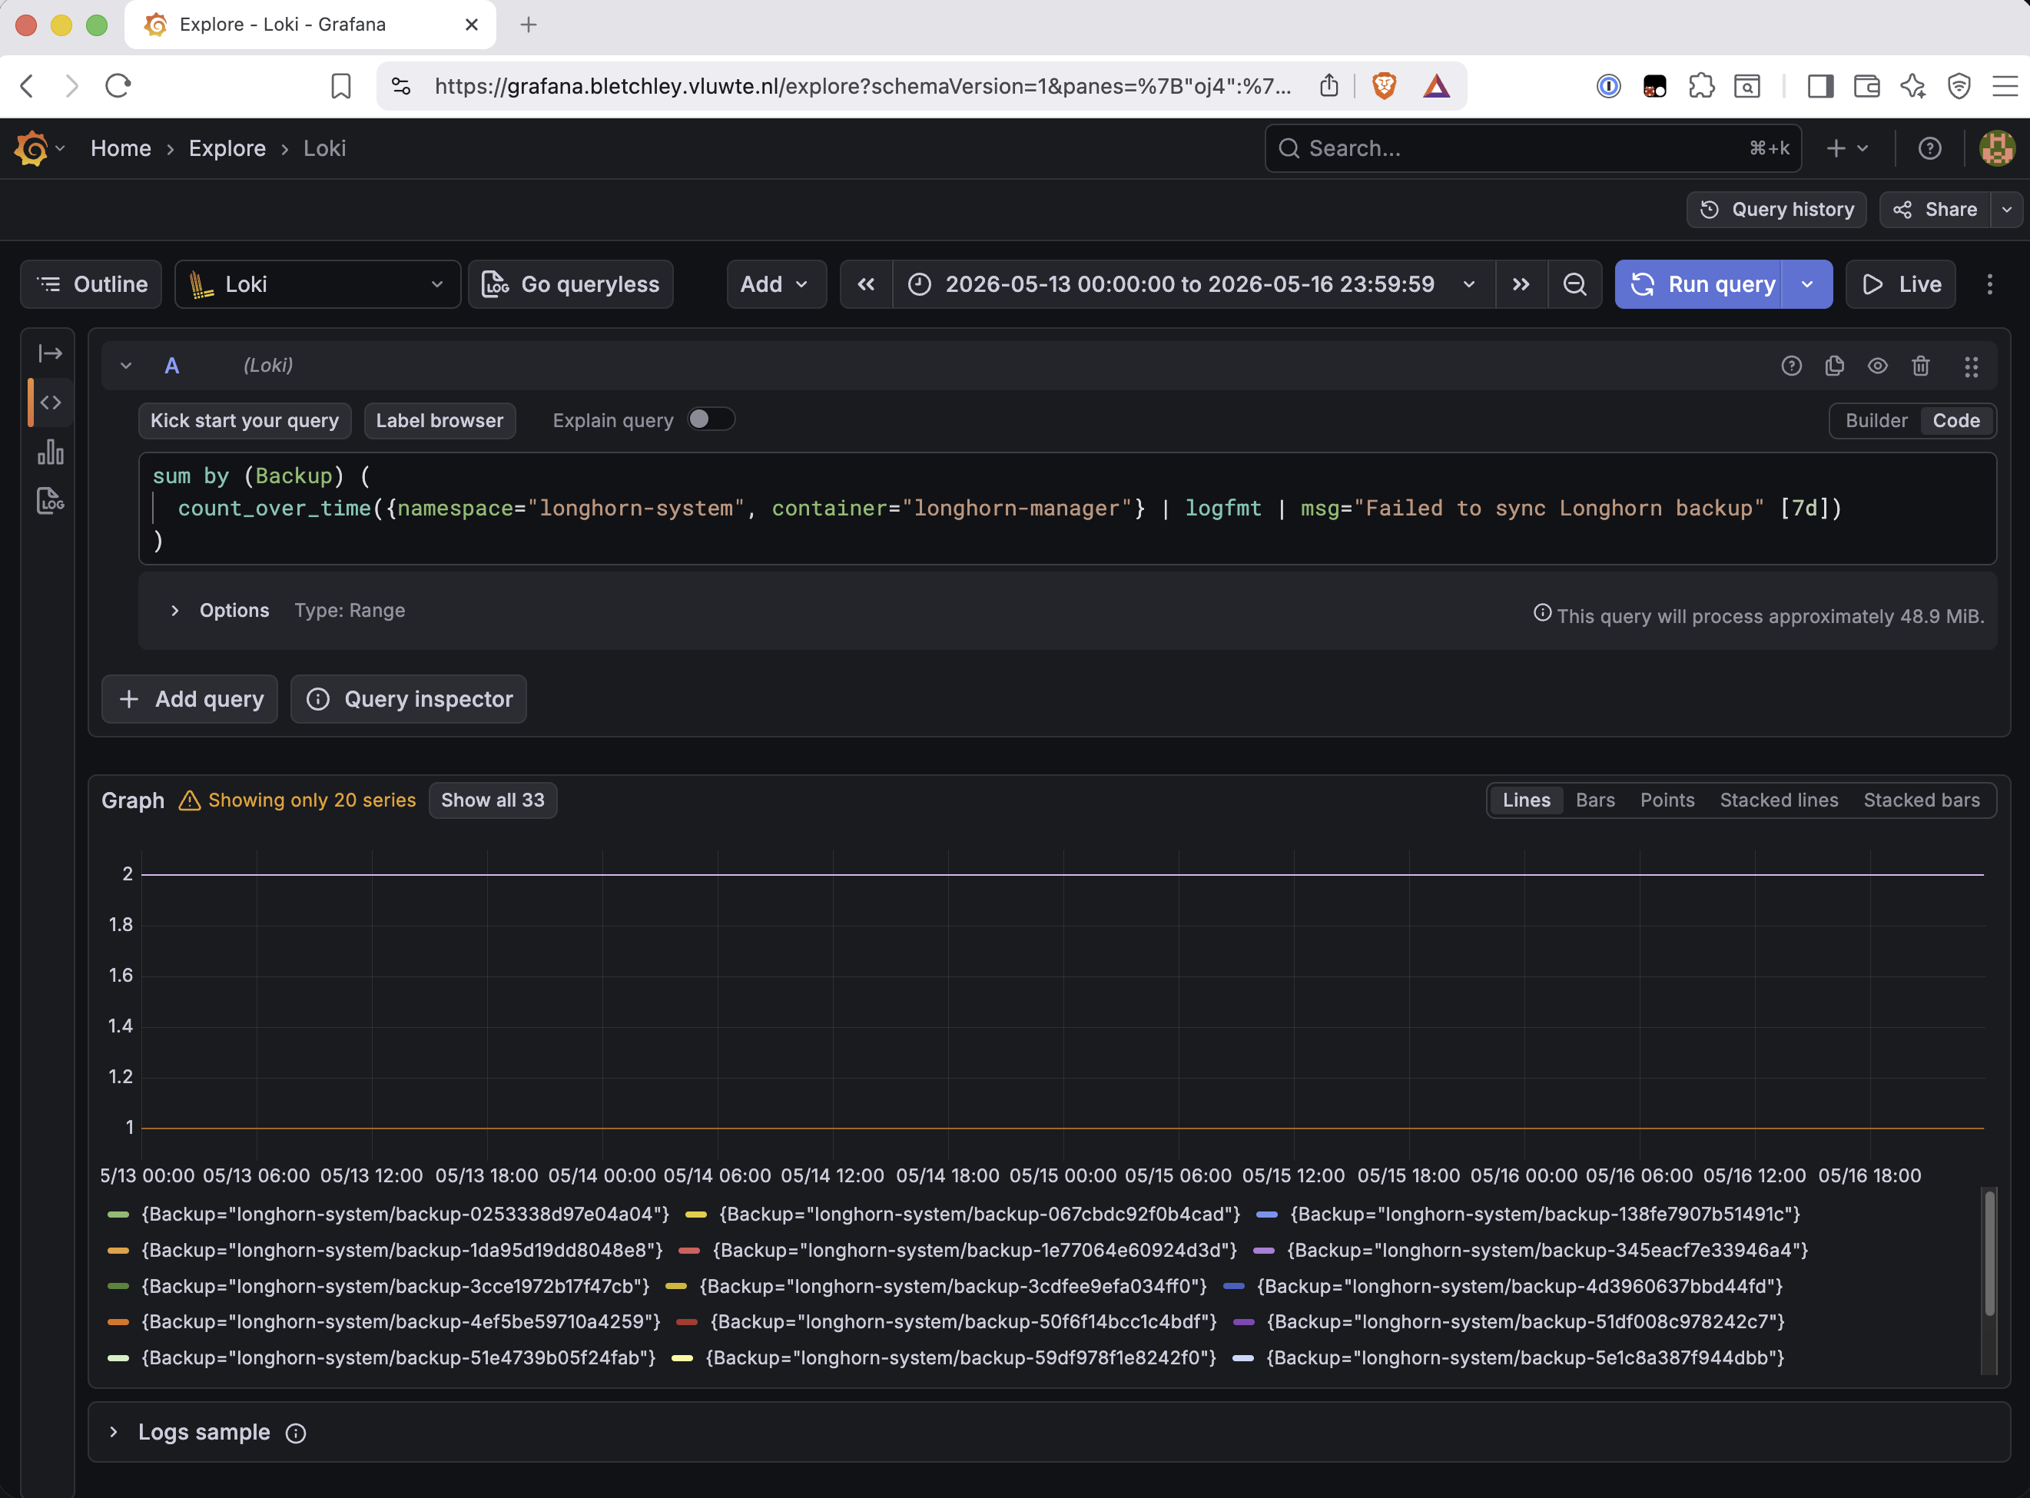Select Bars graph style
Viewport: 2030px width, 1498px height.
[1594, 800]
